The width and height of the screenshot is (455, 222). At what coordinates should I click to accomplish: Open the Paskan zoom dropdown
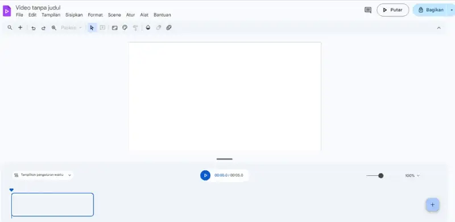[x=72, y=28]
